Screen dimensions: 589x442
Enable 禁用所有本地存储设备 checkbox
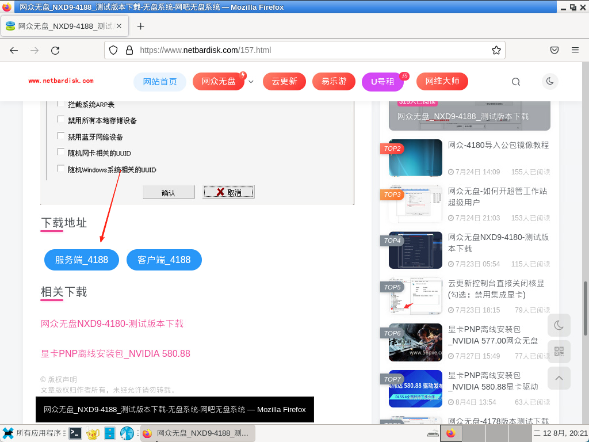[x=61, y=120]
